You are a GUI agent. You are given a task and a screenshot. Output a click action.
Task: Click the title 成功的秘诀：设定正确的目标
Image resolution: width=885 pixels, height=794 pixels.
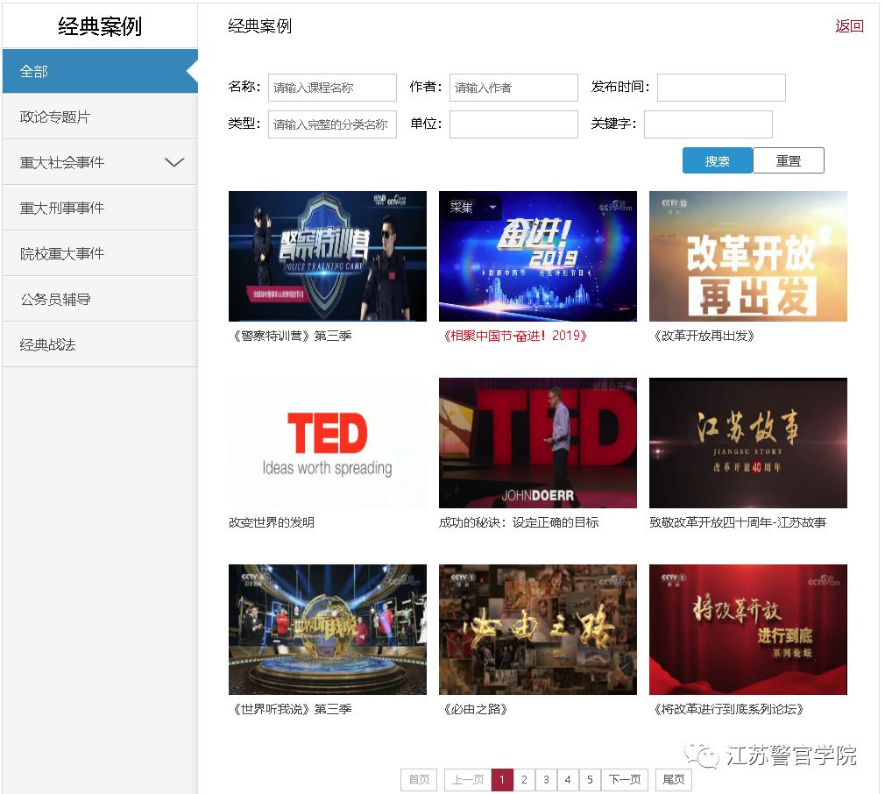tap(519, 522)
